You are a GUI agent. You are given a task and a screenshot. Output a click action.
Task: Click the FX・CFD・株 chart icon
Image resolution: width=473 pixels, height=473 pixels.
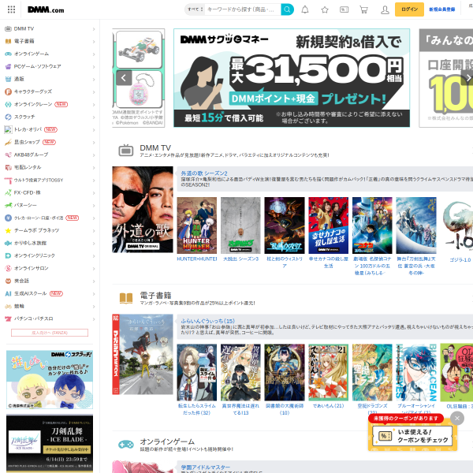pyautogui.click(x=8, y=193)
